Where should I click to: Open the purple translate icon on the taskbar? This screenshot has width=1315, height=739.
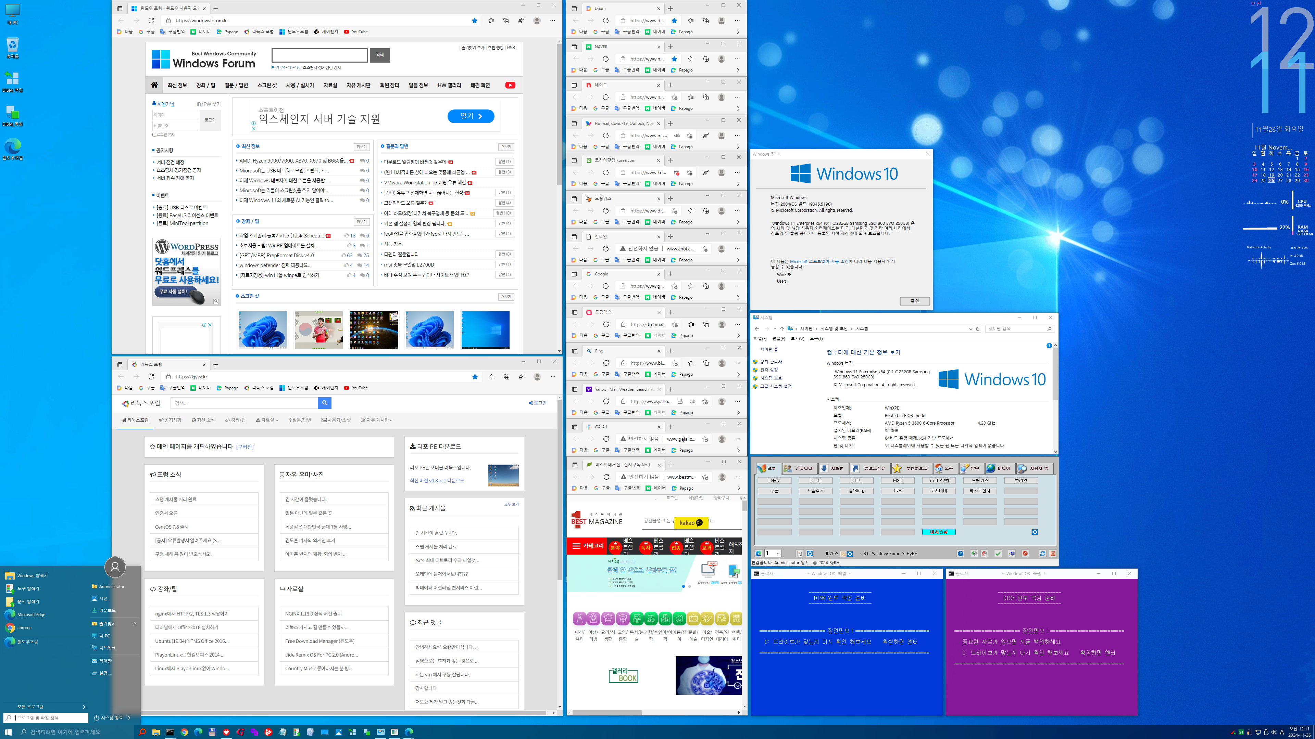pyautogui.click(x=254, y=732)
